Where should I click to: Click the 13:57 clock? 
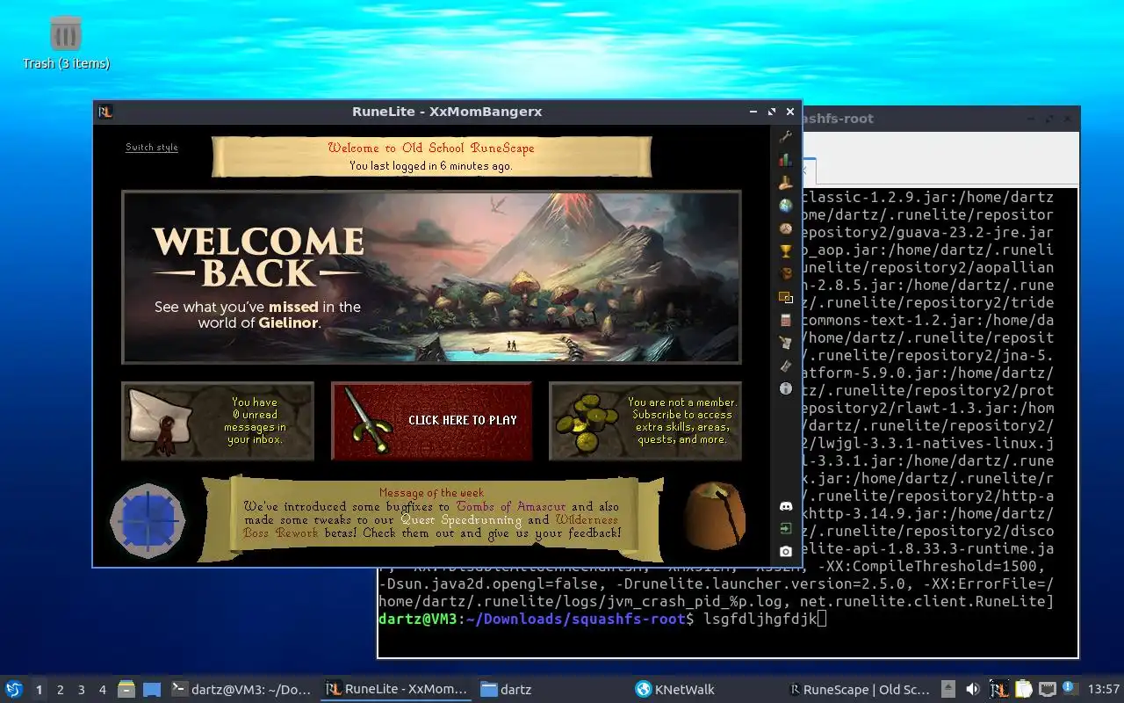[1104, 690]
